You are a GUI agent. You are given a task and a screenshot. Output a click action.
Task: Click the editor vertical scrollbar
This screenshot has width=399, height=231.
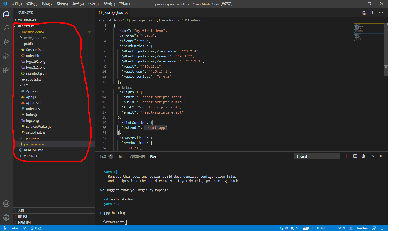386,49
